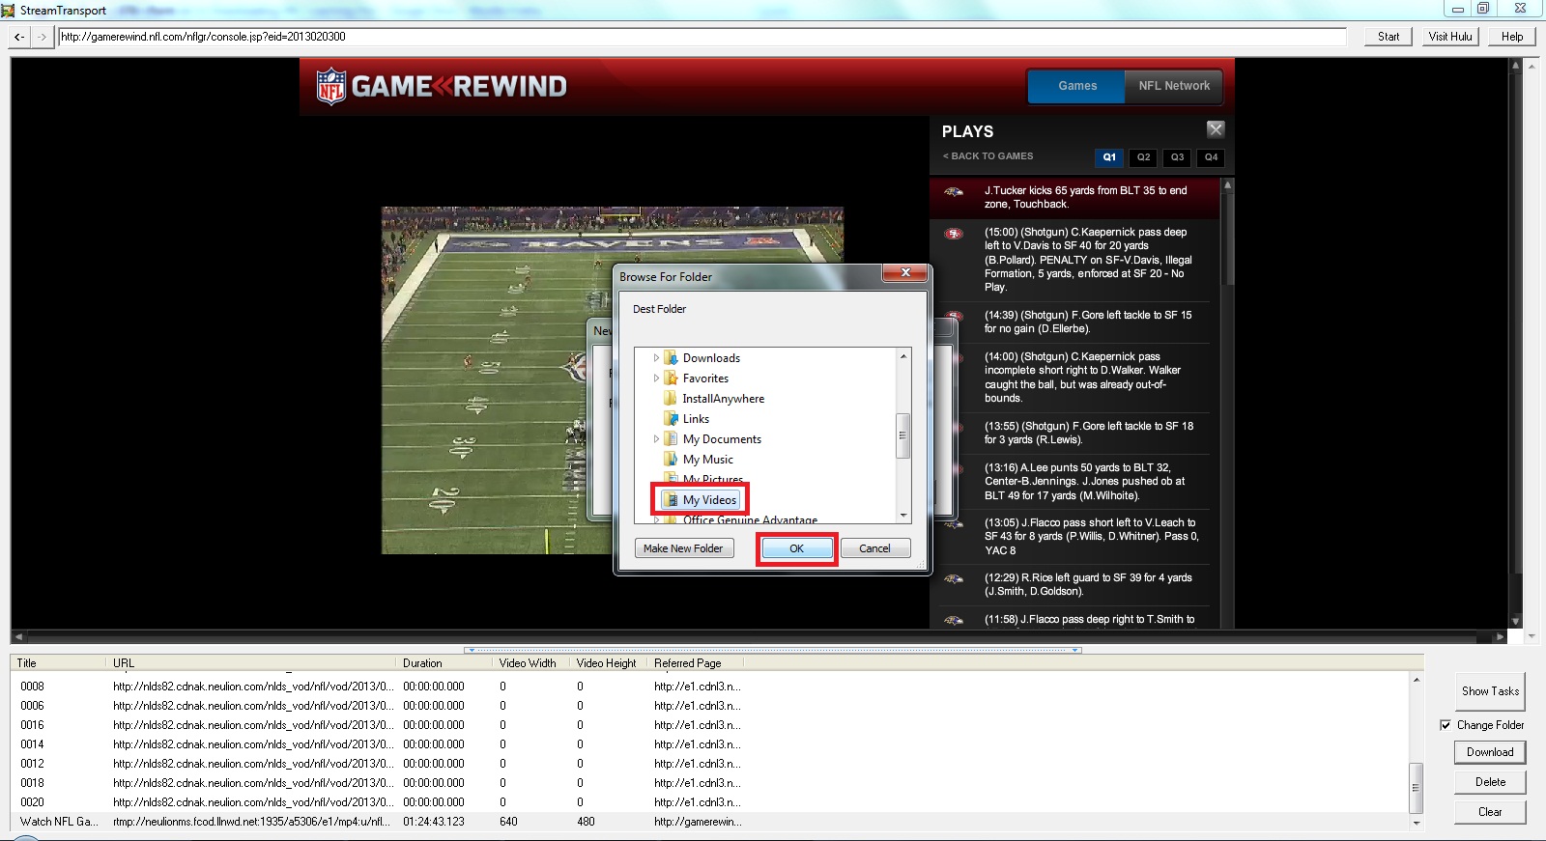Click the browser forward arrow button
Viewport: 1546px width, 841px height.
pos(41,37)
